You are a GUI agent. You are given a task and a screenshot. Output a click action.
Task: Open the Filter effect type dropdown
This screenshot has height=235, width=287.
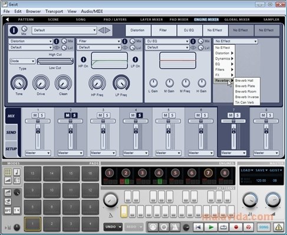(99, 41)
